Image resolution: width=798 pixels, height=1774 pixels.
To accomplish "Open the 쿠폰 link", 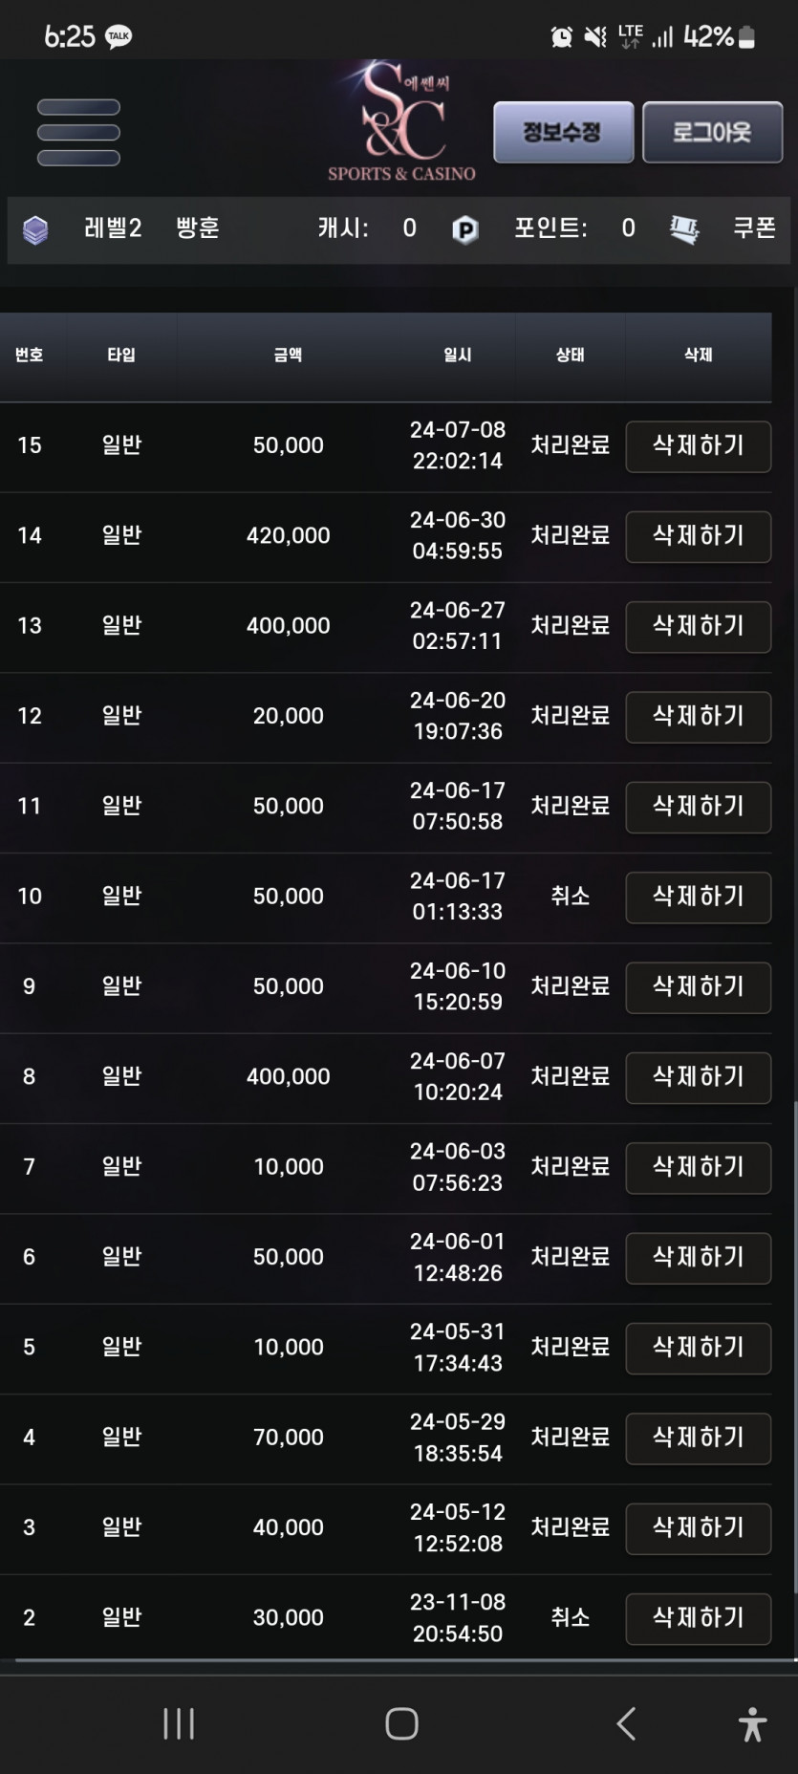I will tap(754, 227).
